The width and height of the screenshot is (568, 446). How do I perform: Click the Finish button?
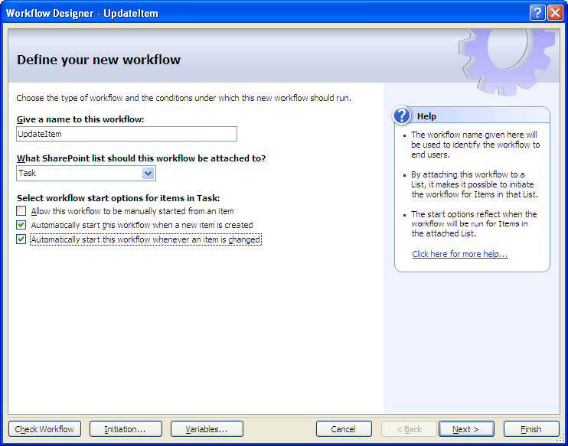(531, 429)
